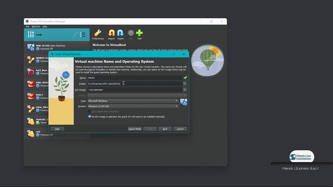Click the VirtualBox Manager title bar icon
Image resolution: width=333 pixels, height=187 pixels.
(x=27, y=21)
